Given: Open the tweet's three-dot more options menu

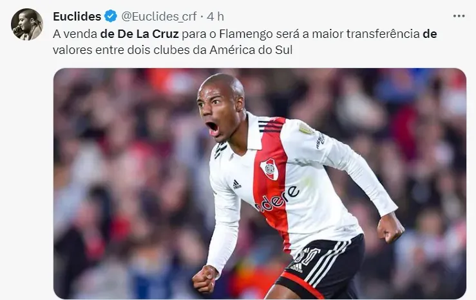Looking at the screenshot, I should click(459, 16).
